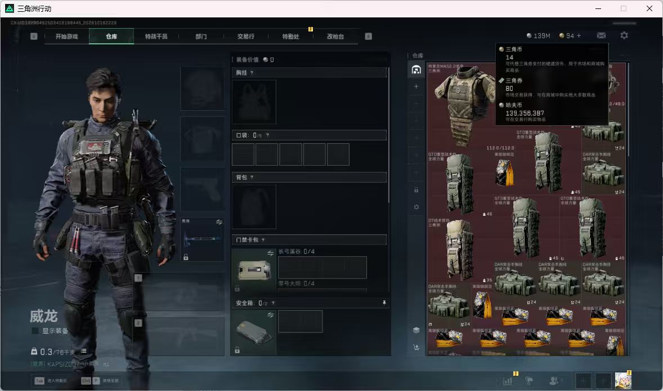This screenshot has height=391, width=663.
Task: Open the 开始游戏 tab
Action: [66, 37]
